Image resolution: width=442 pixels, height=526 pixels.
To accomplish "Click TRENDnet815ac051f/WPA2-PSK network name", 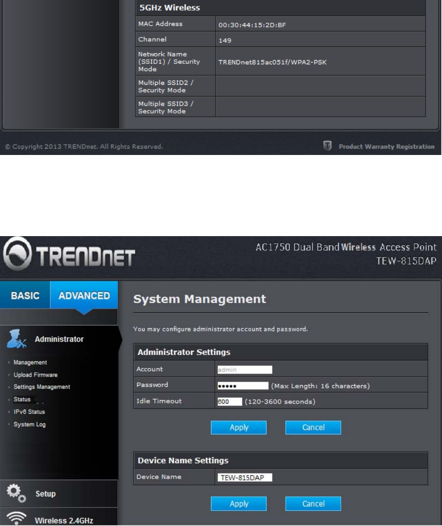I will point(272,62).
